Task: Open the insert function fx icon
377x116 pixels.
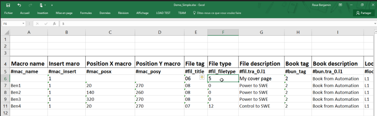Action: [54, 23]
